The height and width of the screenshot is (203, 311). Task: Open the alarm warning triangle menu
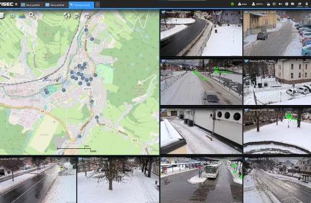[242, 4]
